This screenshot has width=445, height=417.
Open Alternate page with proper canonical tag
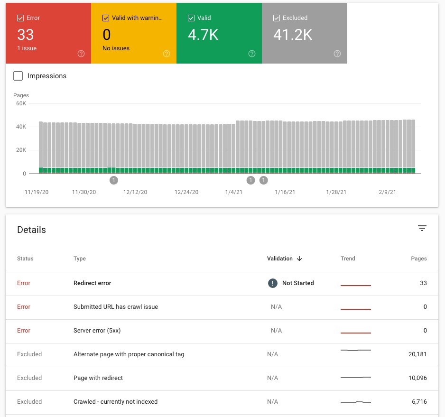(x=222, y=355)
